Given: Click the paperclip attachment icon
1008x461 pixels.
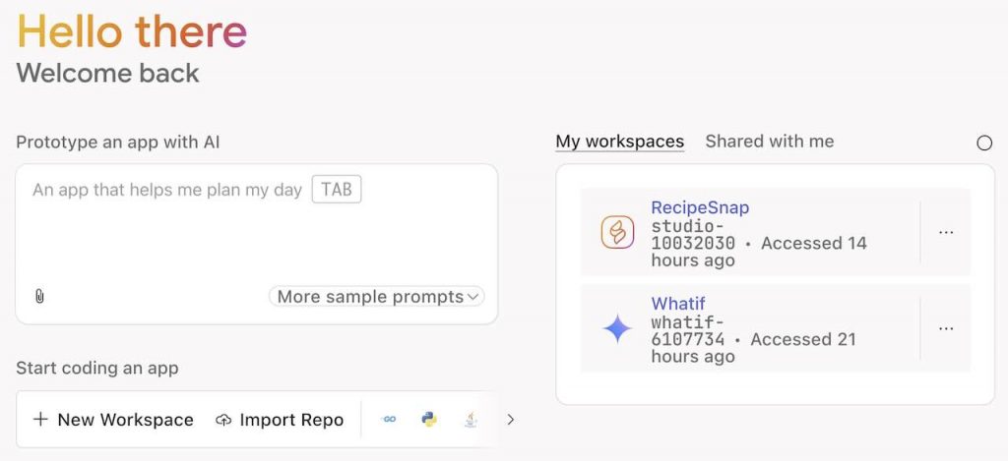Looking at the screenshot, I should coord(39,297).
